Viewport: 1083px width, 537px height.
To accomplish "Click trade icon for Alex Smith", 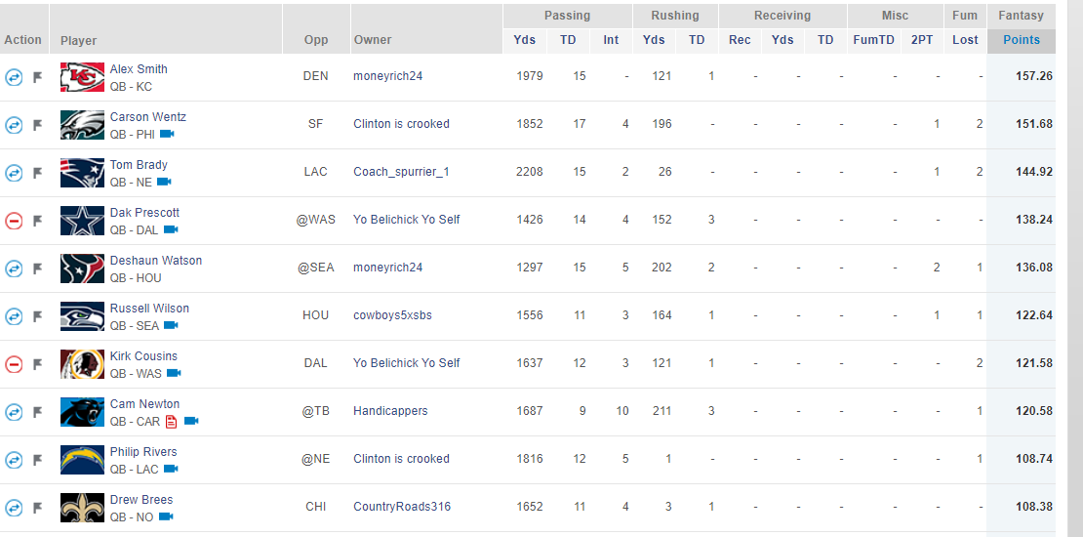I will pyautogui.click(x=14, y=77).
